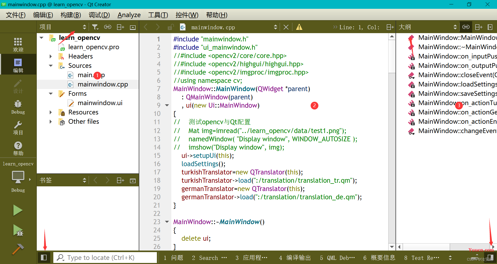Close the Outline side panel
Image resolution: width=497 pixels, height=264 pixels.
tap(490, 27)
